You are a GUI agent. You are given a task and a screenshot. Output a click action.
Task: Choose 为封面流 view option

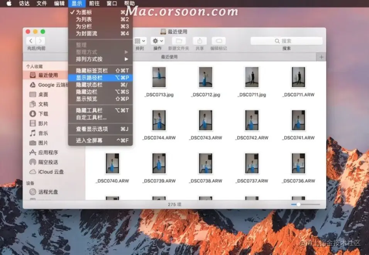point(100,34)
